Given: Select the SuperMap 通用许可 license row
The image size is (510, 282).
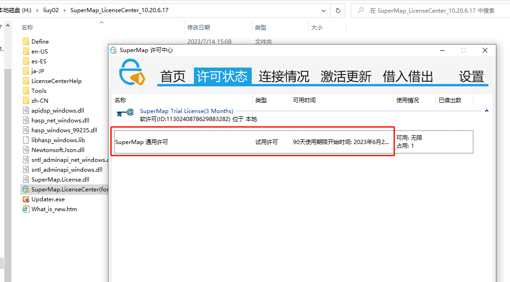Looking at the screenshot, I should coord(294,142).
